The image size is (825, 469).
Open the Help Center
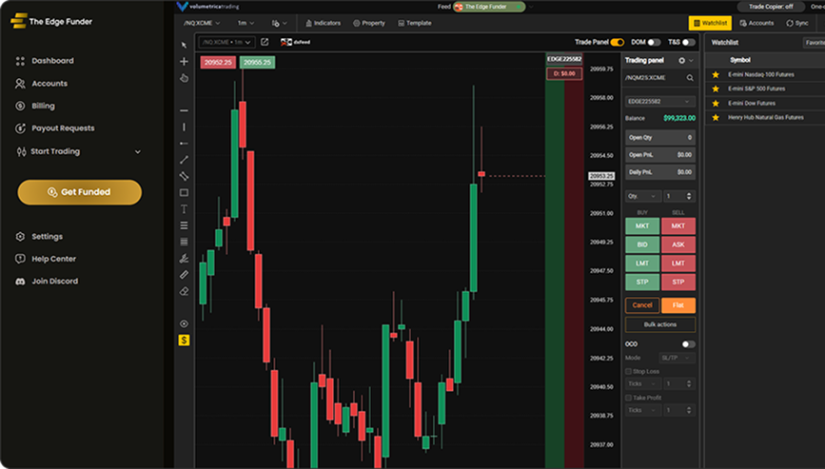point(46,259)
